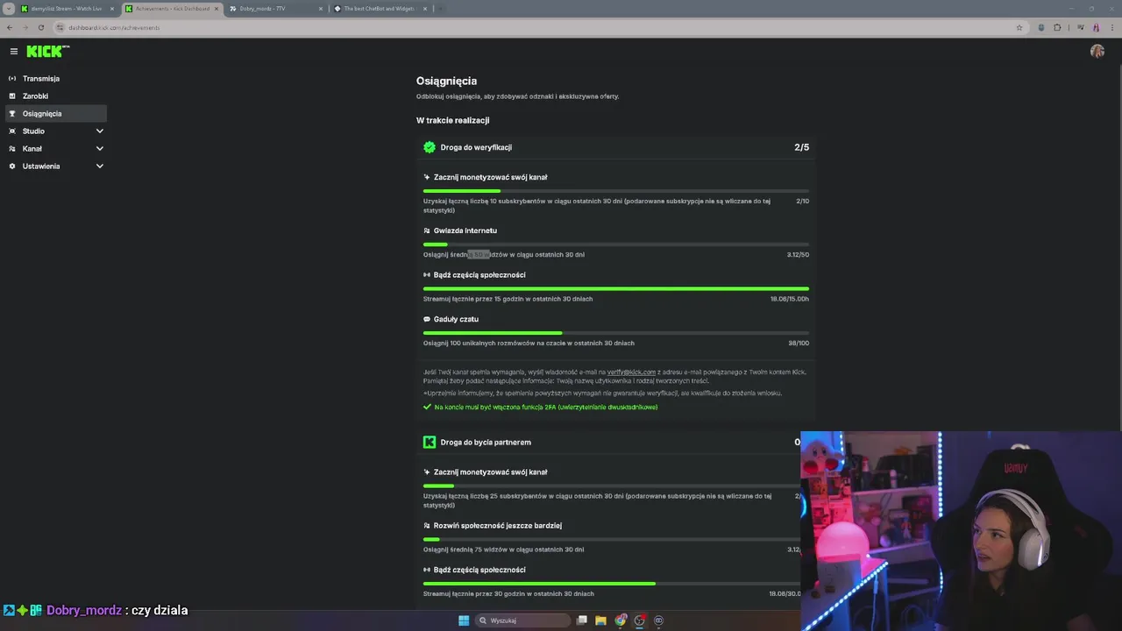Click the 15-hour 'Bądź częścią społeczności' progress bar
This screenshot has width=1122, height=631.
616,288
